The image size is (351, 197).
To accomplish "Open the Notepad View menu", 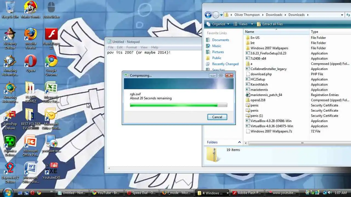I will [144, 47].
